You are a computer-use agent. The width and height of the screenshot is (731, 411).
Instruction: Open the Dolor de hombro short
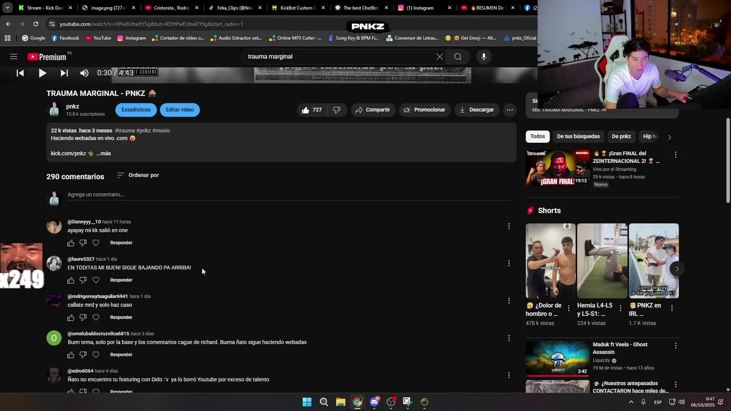coord(551,261)
